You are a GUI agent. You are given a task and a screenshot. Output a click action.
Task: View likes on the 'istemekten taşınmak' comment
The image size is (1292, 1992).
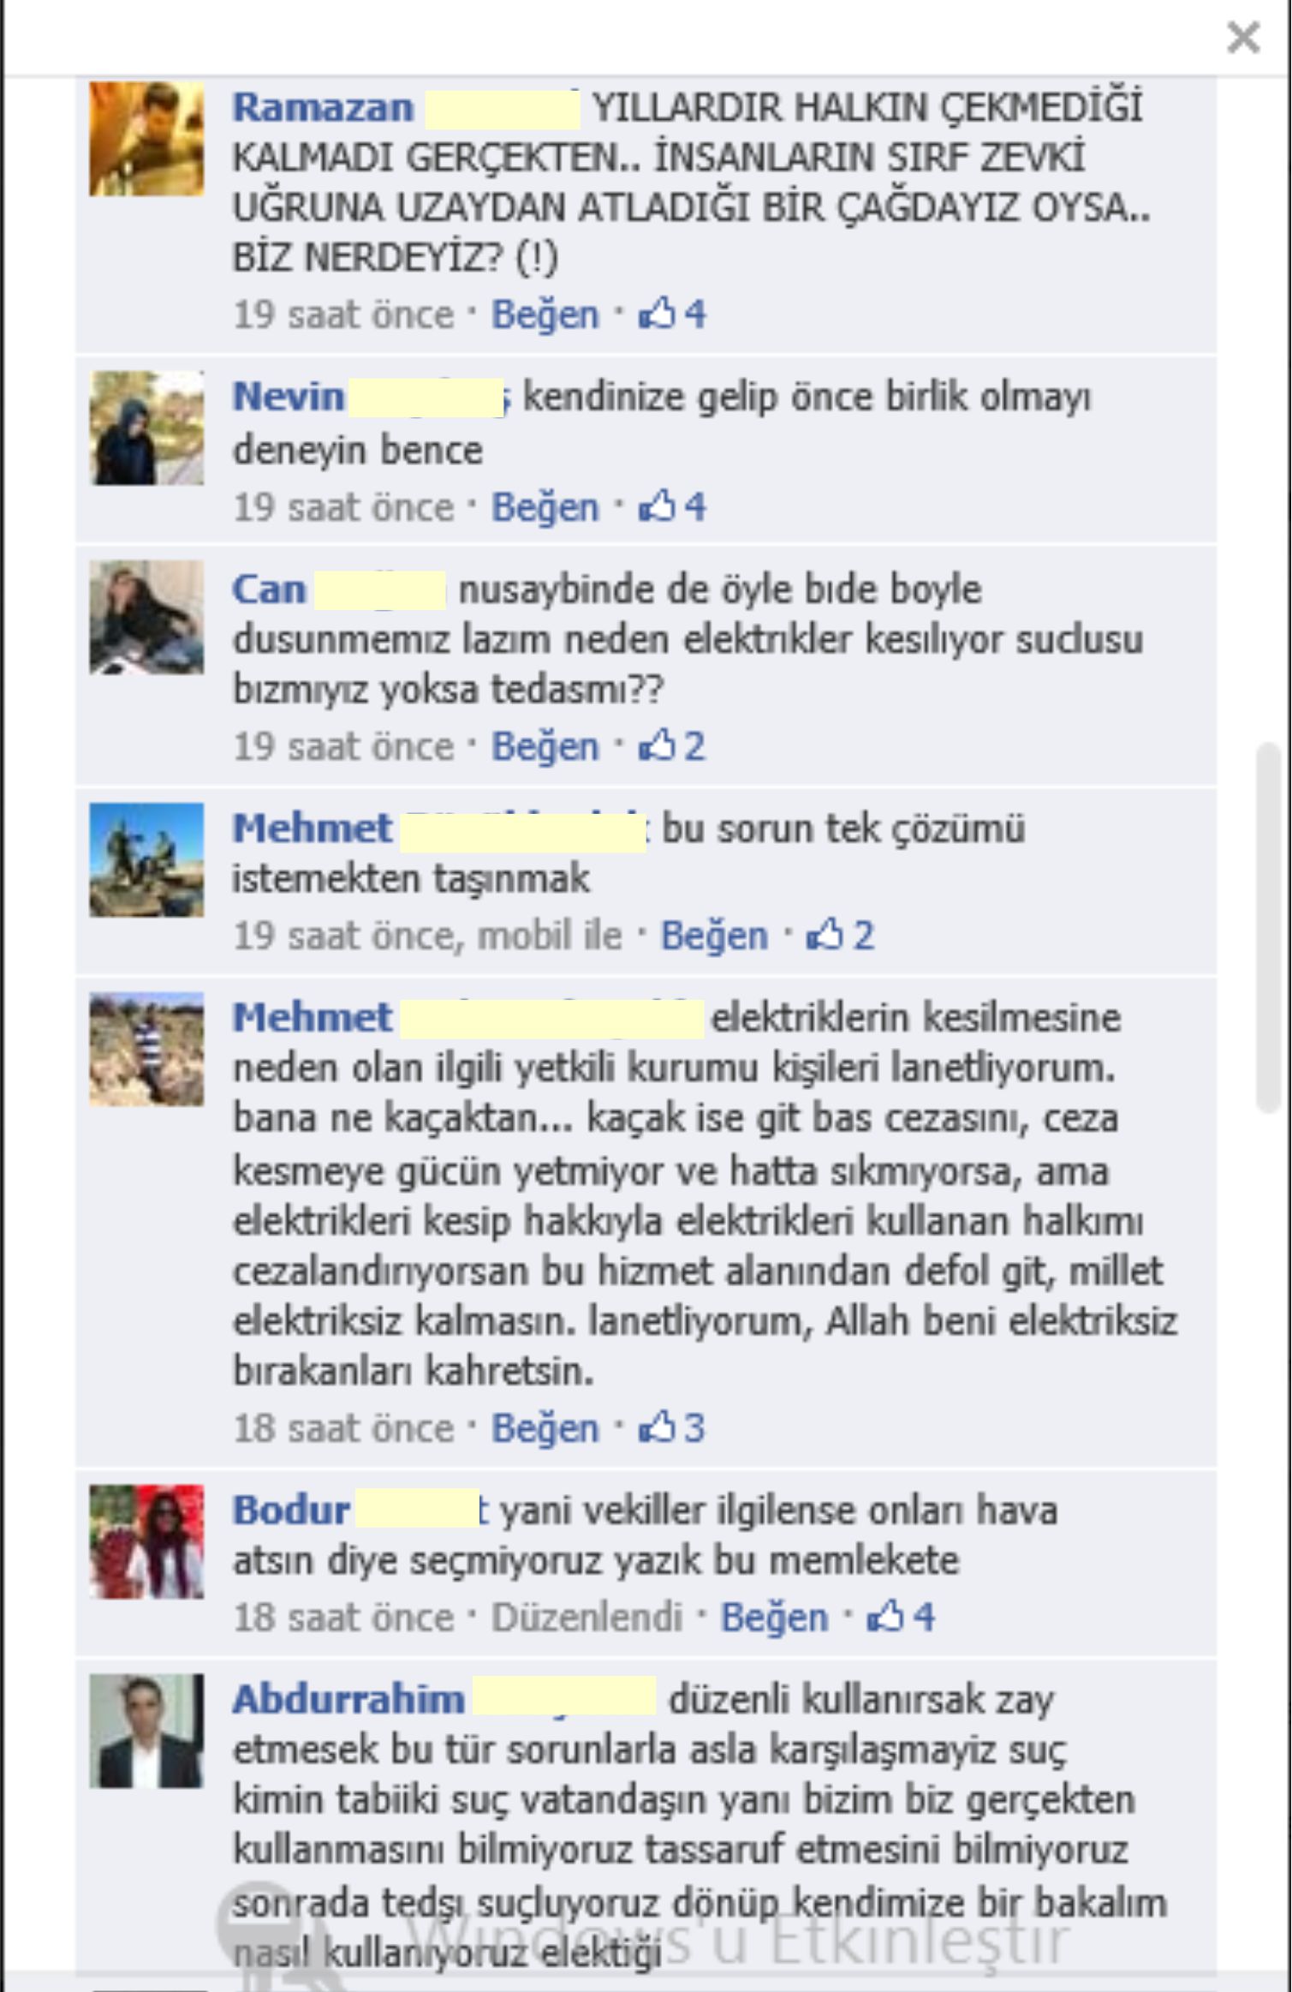point(840,935)
